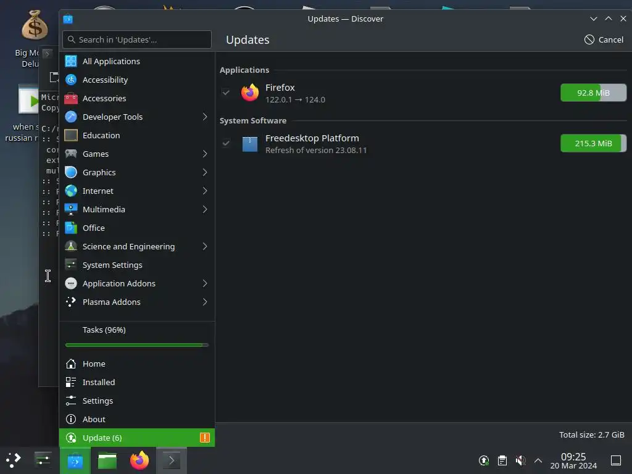This screenshot has height=474, width=632.
Task: Click Total size: 2.7 GiB label
Action: pos(591,435)
